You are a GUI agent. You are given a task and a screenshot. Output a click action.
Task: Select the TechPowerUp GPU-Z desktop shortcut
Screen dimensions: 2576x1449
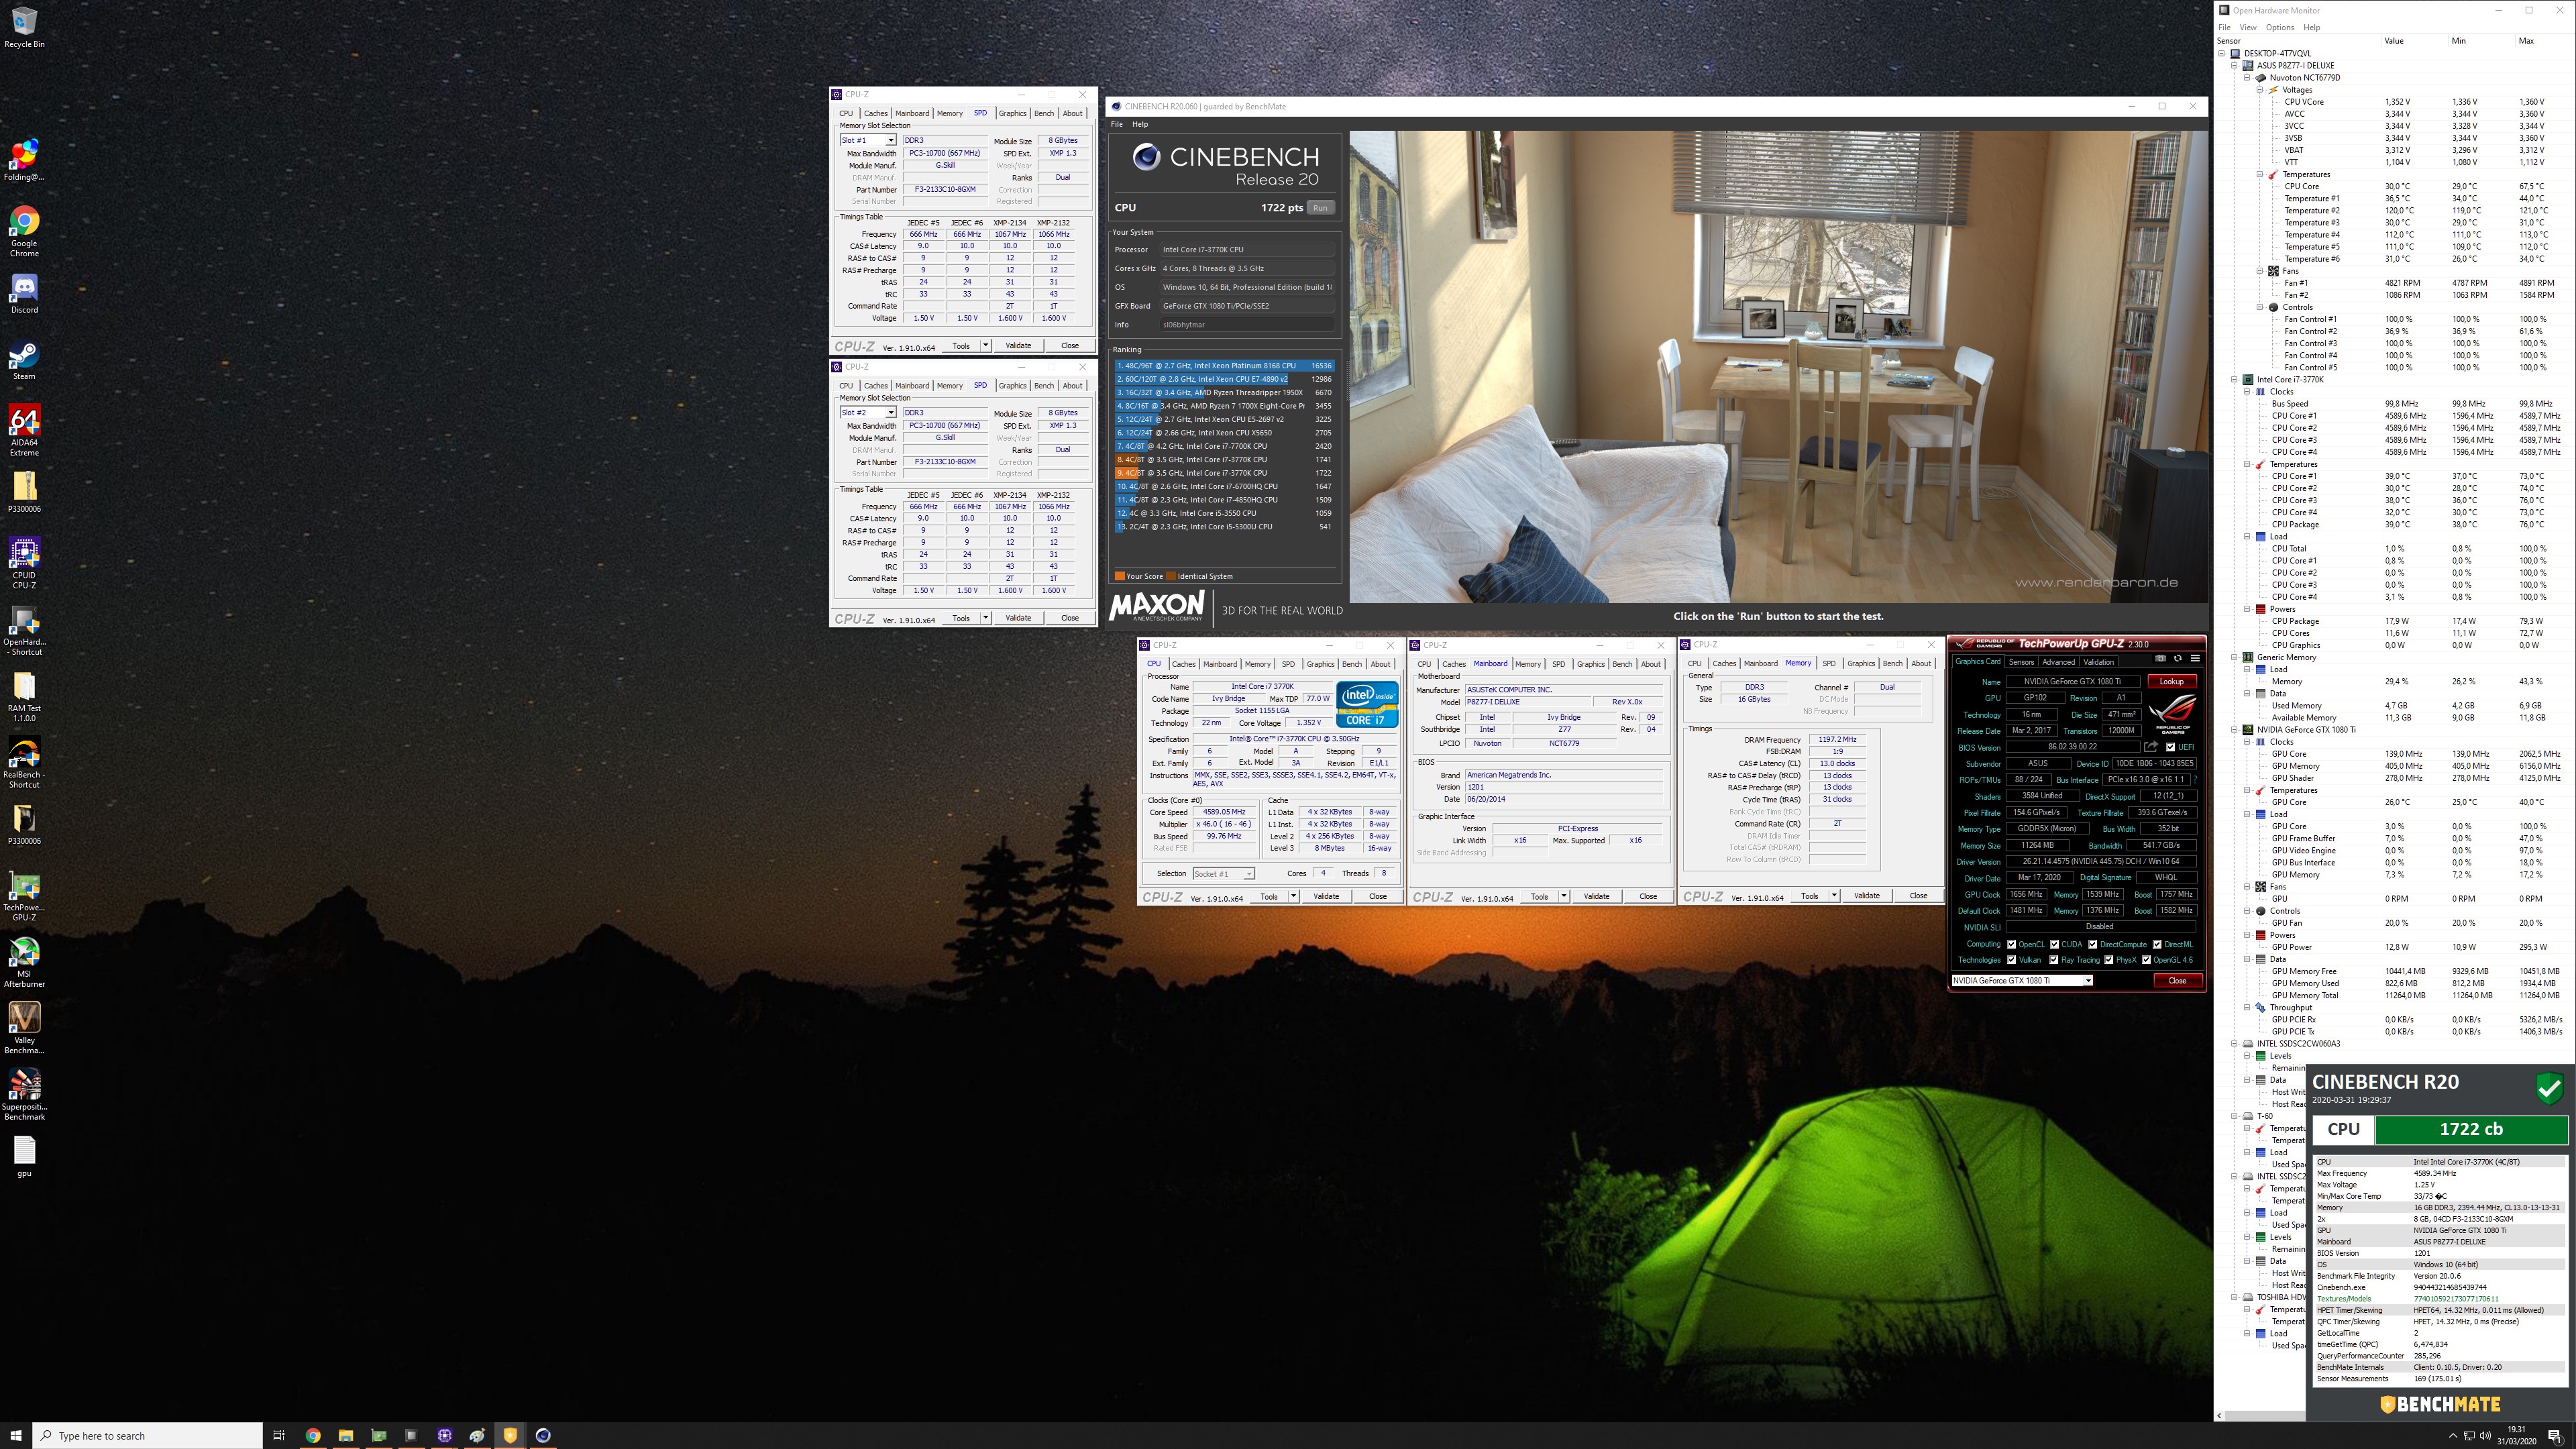tap(24, 896)
